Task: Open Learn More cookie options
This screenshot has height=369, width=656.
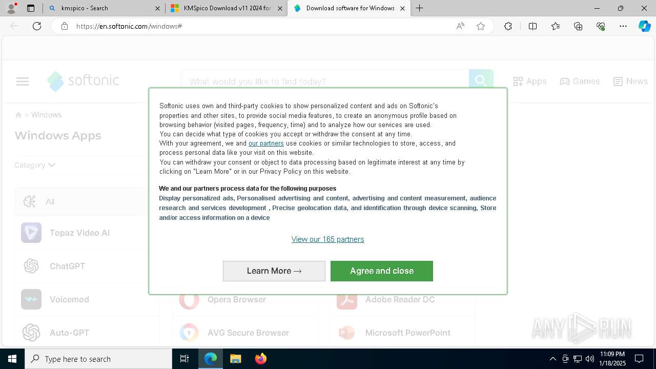Action: coord(274,271)
